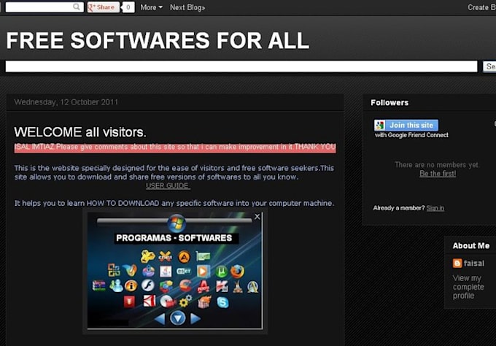Click the Firefox icon

tap(237, 272)
